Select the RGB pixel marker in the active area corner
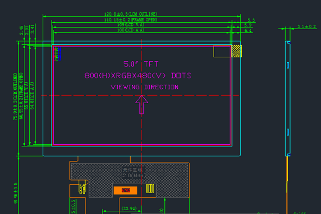Viewport: 321px width, 214px height. pos(57,54)
